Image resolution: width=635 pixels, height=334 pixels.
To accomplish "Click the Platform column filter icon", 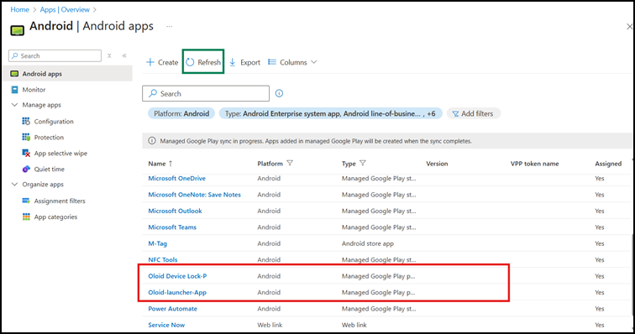I will coord(290,163).
